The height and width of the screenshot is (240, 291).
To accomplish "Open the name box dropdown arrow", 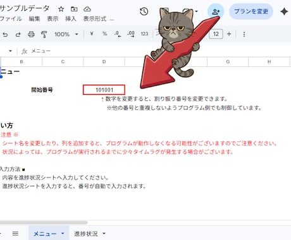I will click(10, 51).
